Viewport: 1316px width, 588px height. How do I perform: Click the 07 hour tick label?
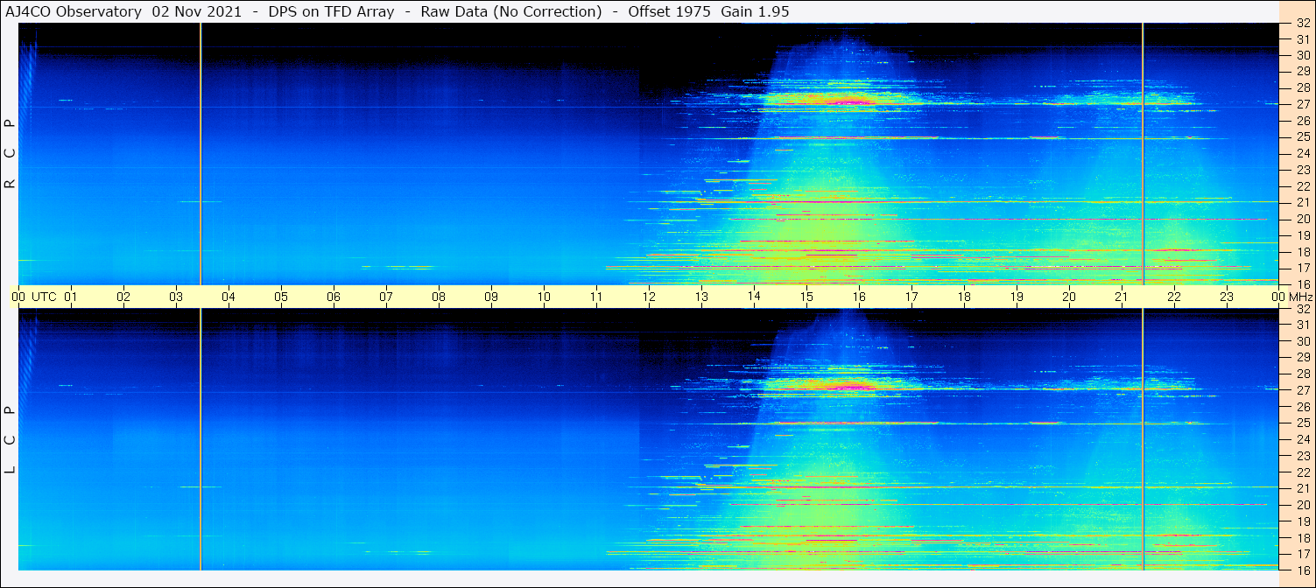click(386, 297)
